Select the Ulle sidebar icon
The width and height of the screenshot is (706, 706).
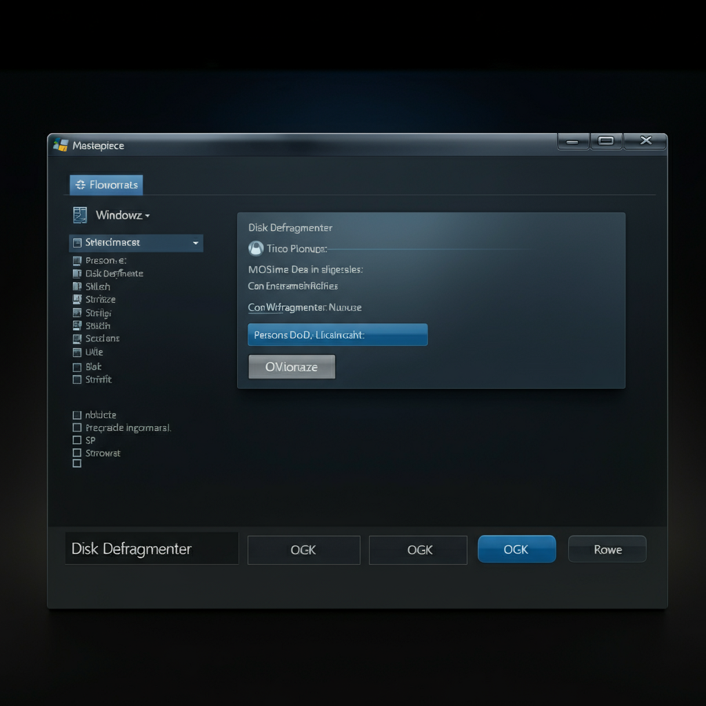[77, 352]
